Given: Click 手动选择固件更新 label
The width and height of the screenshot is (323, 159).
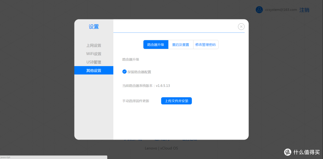Looking at the screenshot, I should tap(136, 101).
